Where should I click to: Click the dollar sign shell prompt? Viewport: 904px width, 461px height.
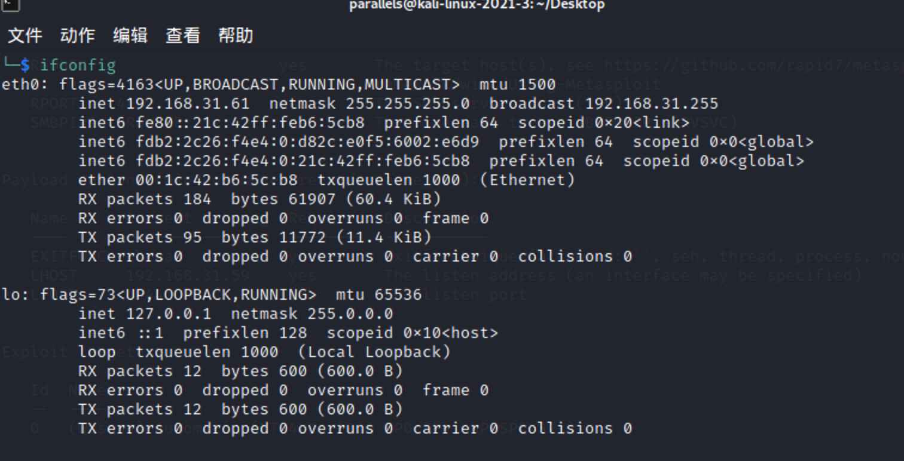25,65
